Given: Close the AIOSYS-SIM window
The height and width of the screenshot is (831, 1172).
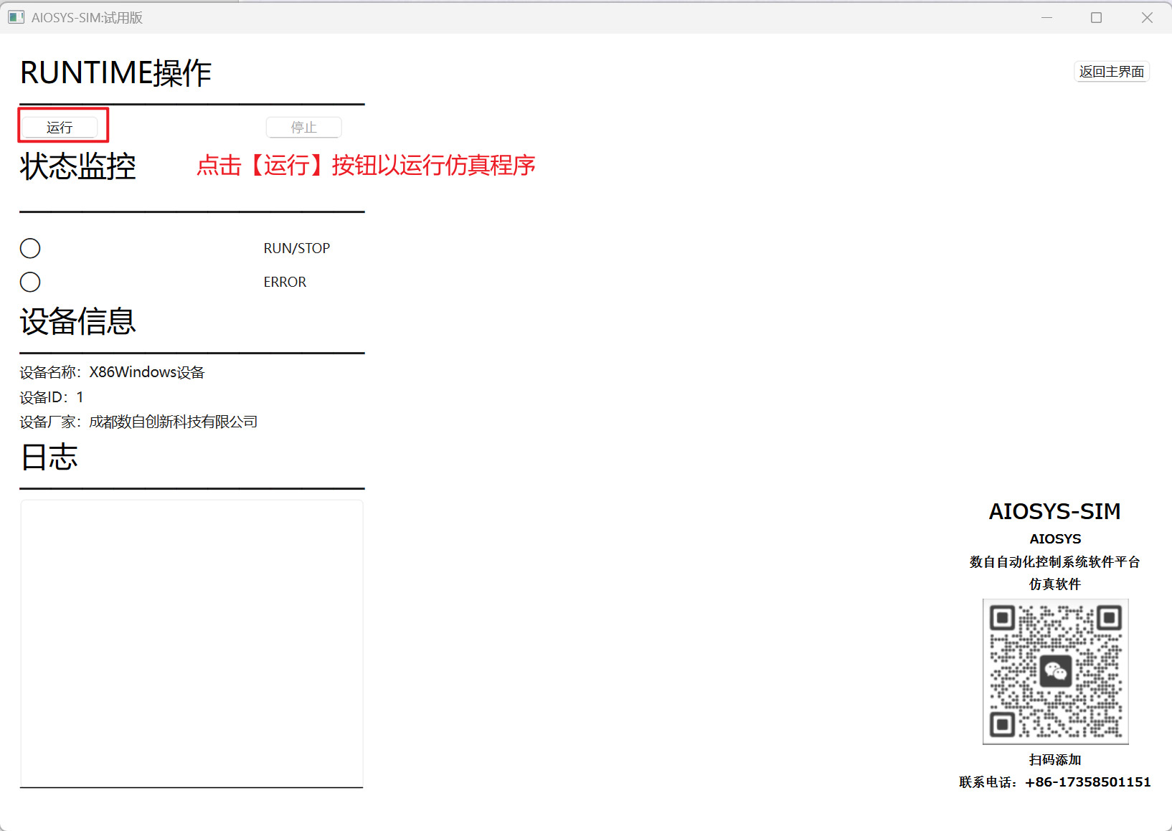Looking at the screenshot, I should (x=1147, y=17).
